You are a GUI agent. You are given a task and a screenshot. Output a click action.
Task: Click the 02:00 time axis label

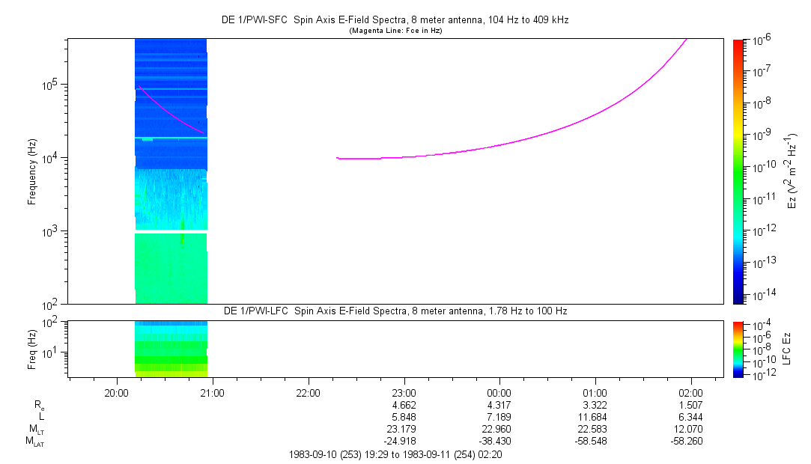pos(690,391)
